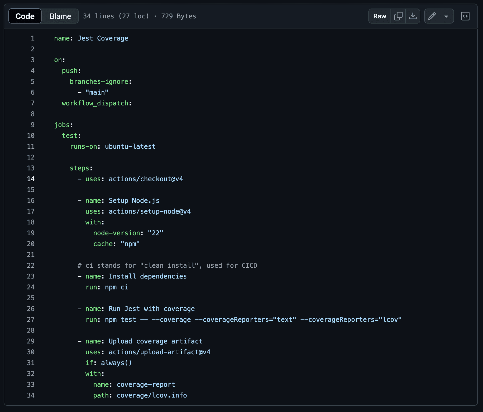The width and height of the screenshot is (483, 412).
Task: Select line 29 for the upload artifact step
Action: pyautogui.click(x=31, y=341)
